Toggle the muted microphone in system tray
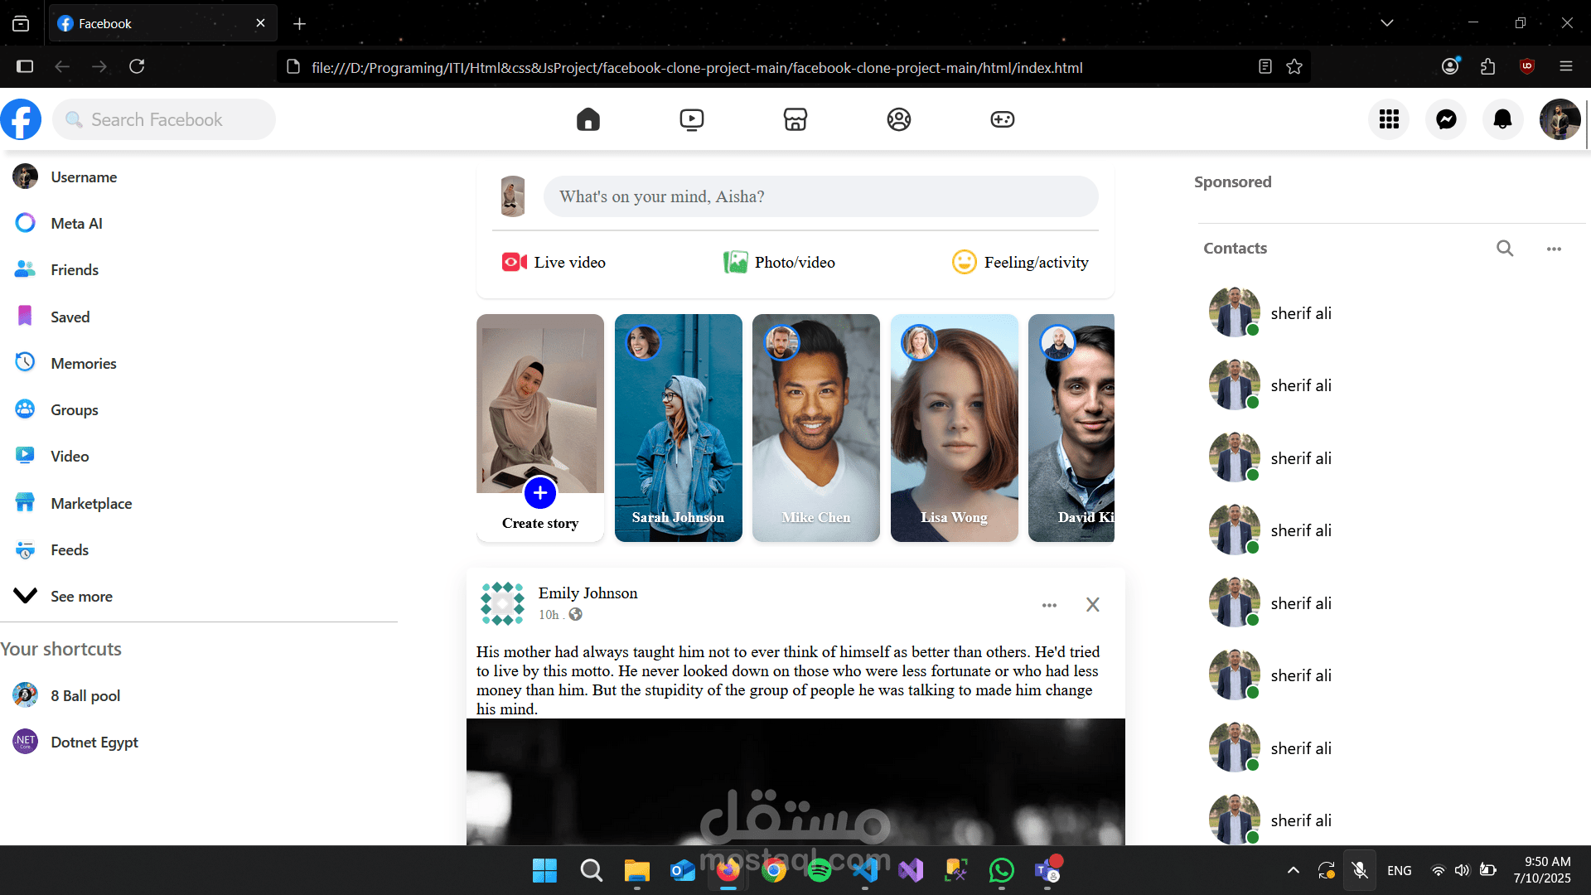The width and height of the screenshot is (1591, 895). (1360, 870)
